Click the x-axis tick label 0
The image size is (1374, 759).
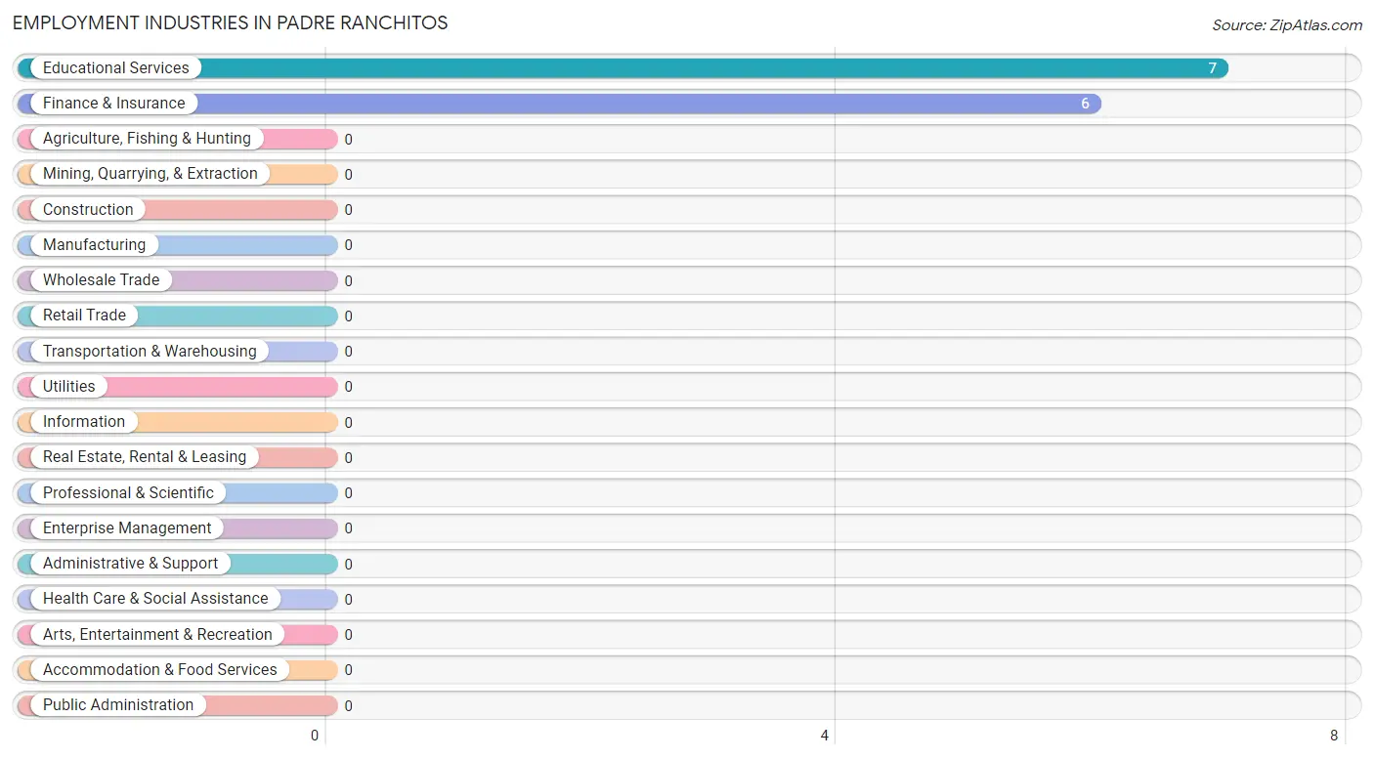click(x=315, y=736)
